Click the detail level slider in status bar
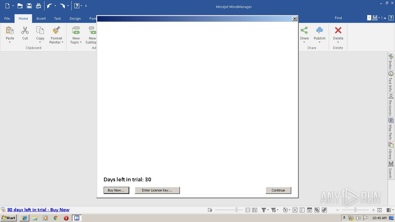Image resolution: width=395 pixels, height=222 pixels. point(229,210)
